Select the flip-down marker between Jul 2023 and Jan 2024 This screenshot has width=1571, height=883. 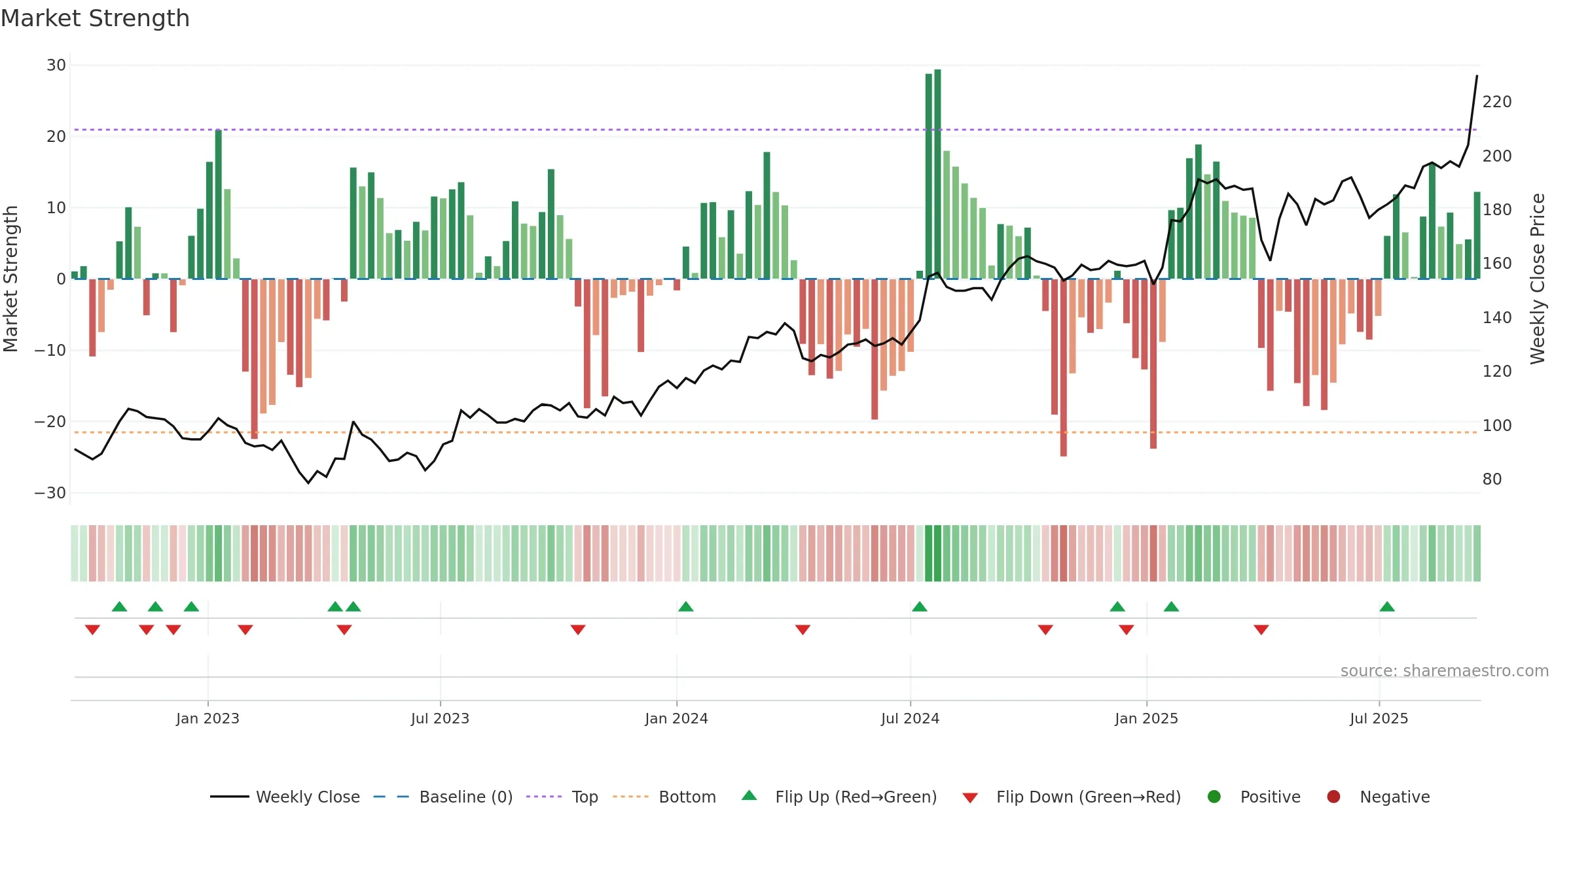click(578, 629)
